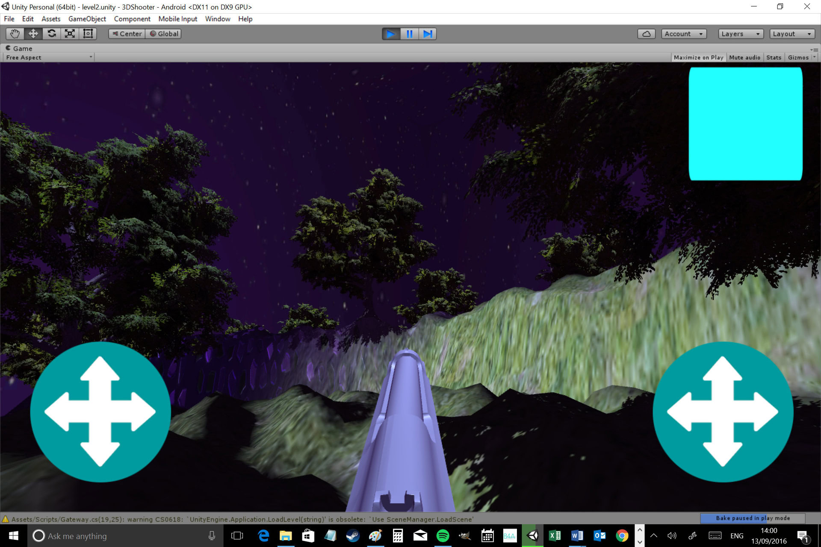Screen dimensions: 821x547
Task: Toggle Maximize on Play
Action: (698, 57)
